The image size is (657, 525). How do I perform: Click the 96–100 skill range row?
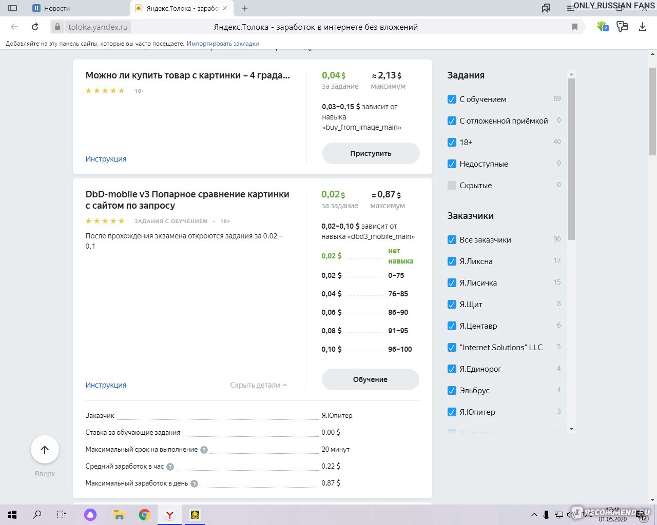tap(367, 349)
